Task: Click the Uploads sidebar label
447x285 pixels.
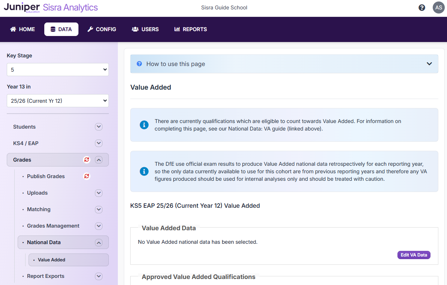Action: coord(38,193)
